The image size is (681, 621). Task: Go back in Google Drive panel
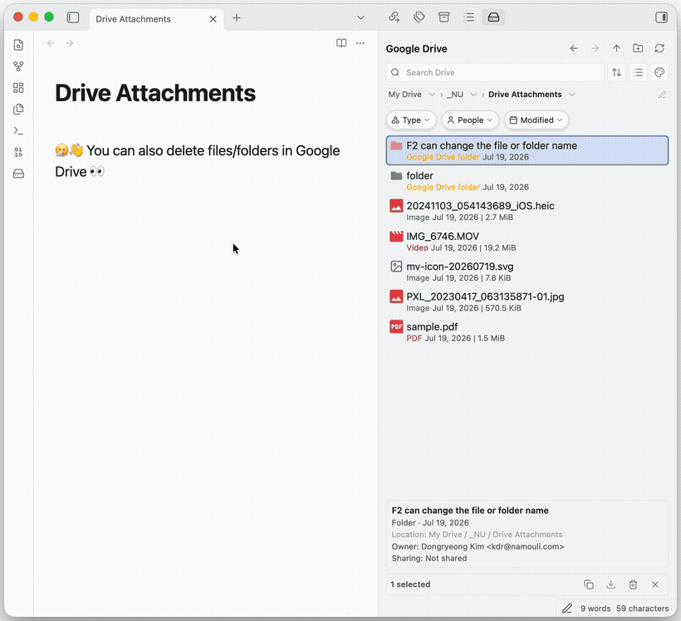574,48
